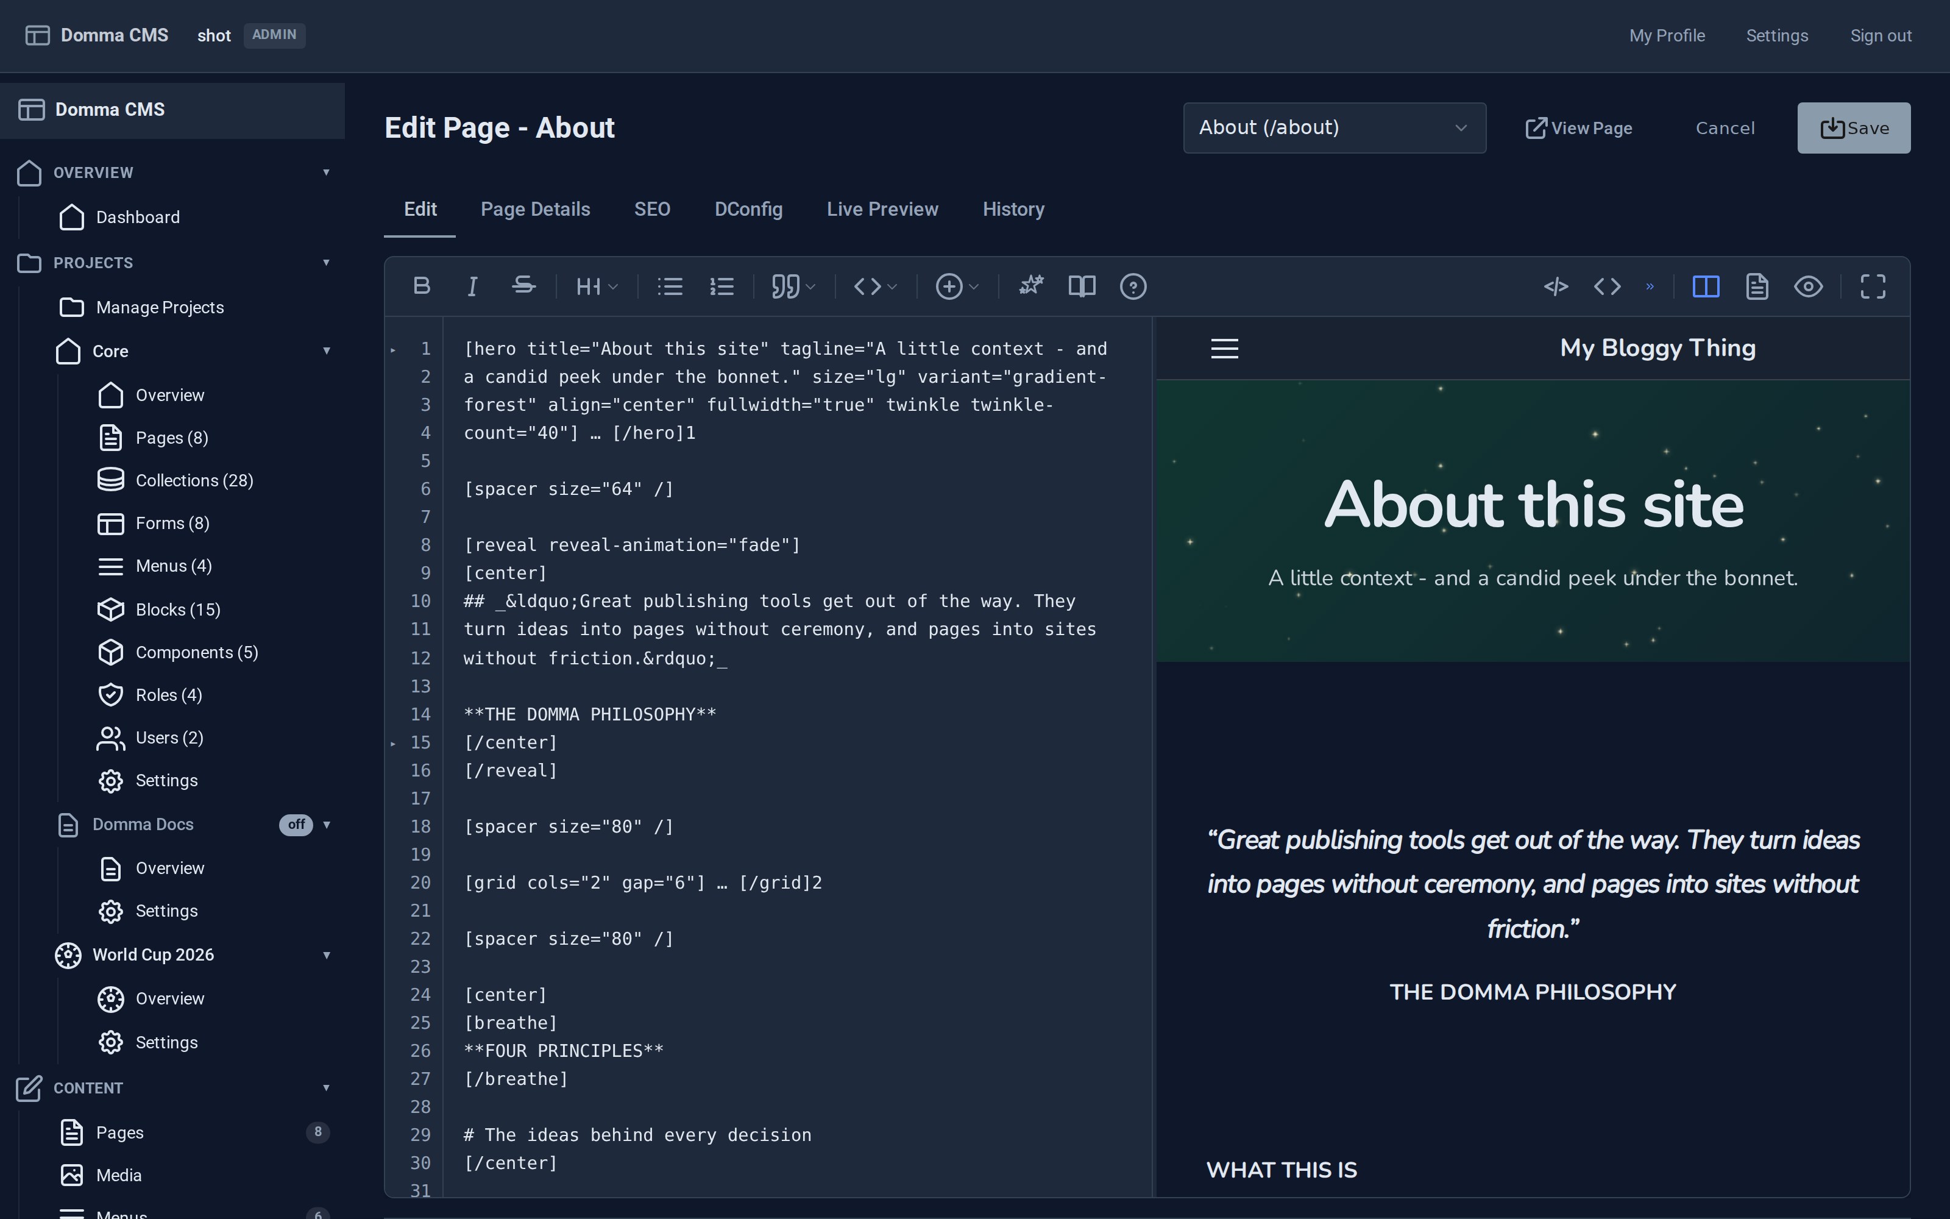
Task: Open the editor help icon
Action: click(x=1133, y=286)
